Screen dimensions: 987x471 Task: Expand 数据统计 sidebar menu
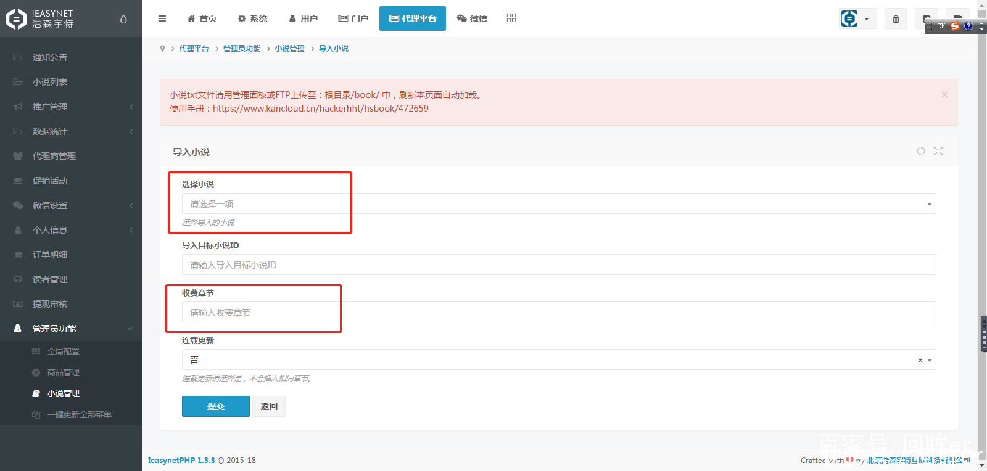click(71, 131)
